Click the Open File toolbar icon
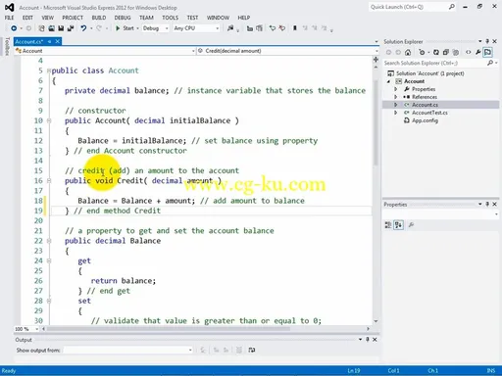This screenshot has width=502, height=376. coord(51,28)
